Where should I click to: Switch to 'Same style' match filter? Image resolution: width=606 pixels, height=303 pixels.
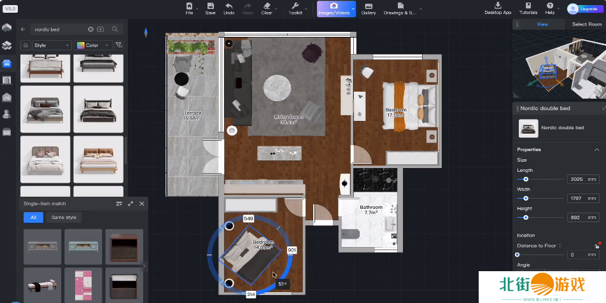point(64,218)
